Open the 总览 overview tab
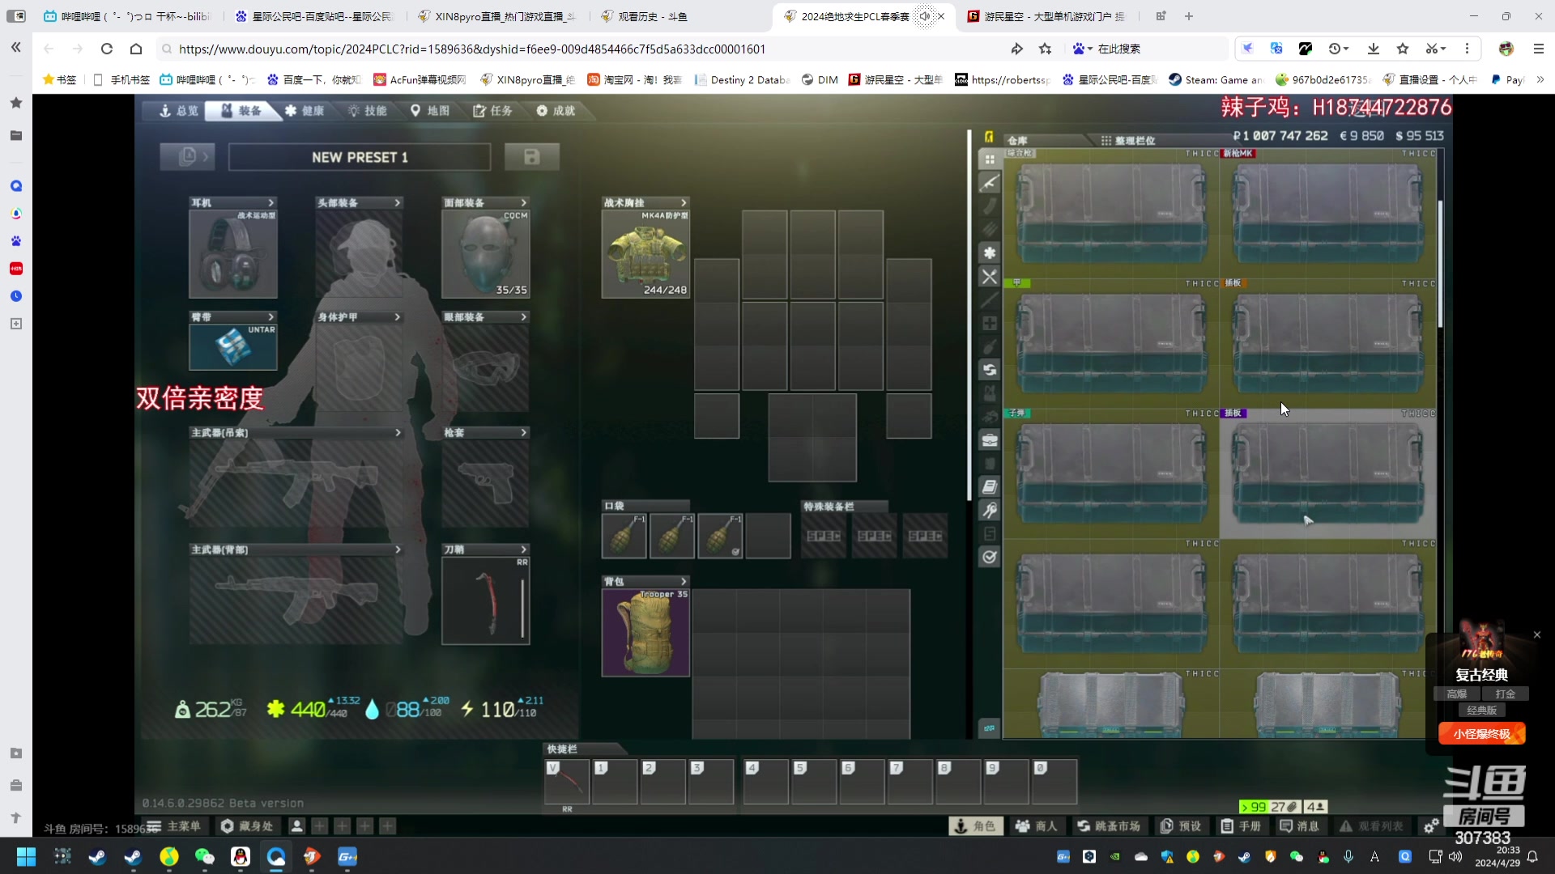 [x=178, y=111]
